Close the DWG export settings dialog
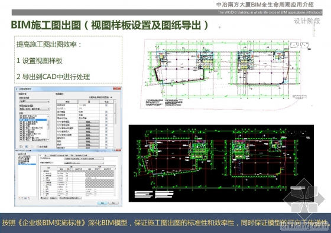 [118, 150]
